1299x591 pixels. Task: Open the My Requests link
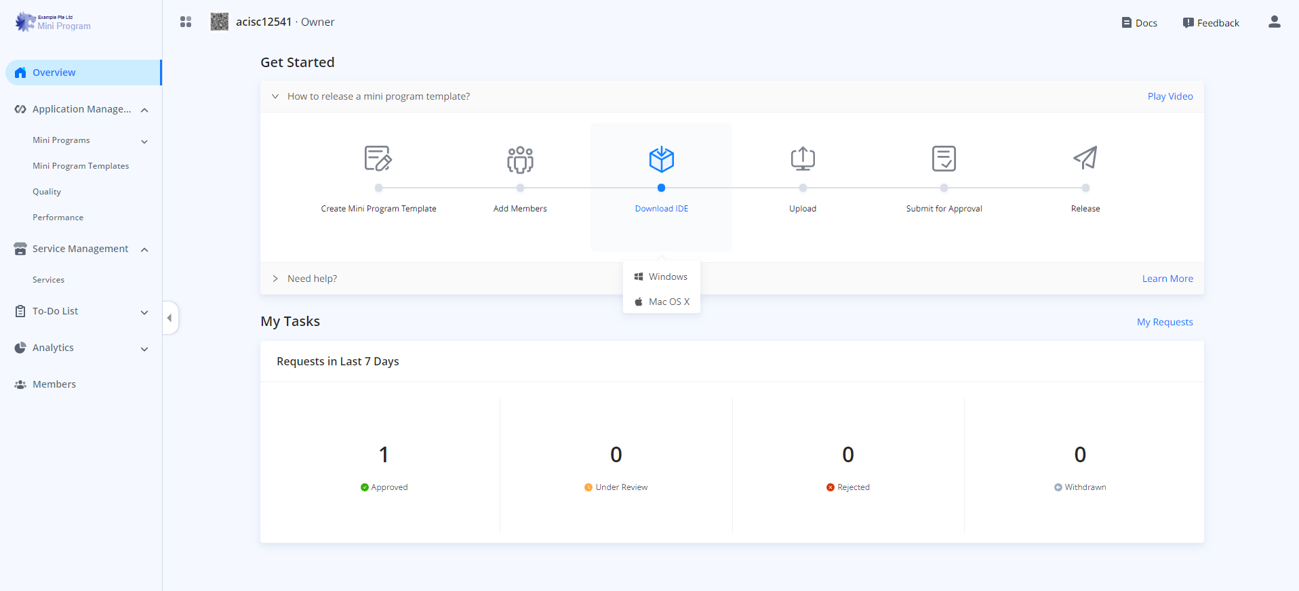(1164, 322)
